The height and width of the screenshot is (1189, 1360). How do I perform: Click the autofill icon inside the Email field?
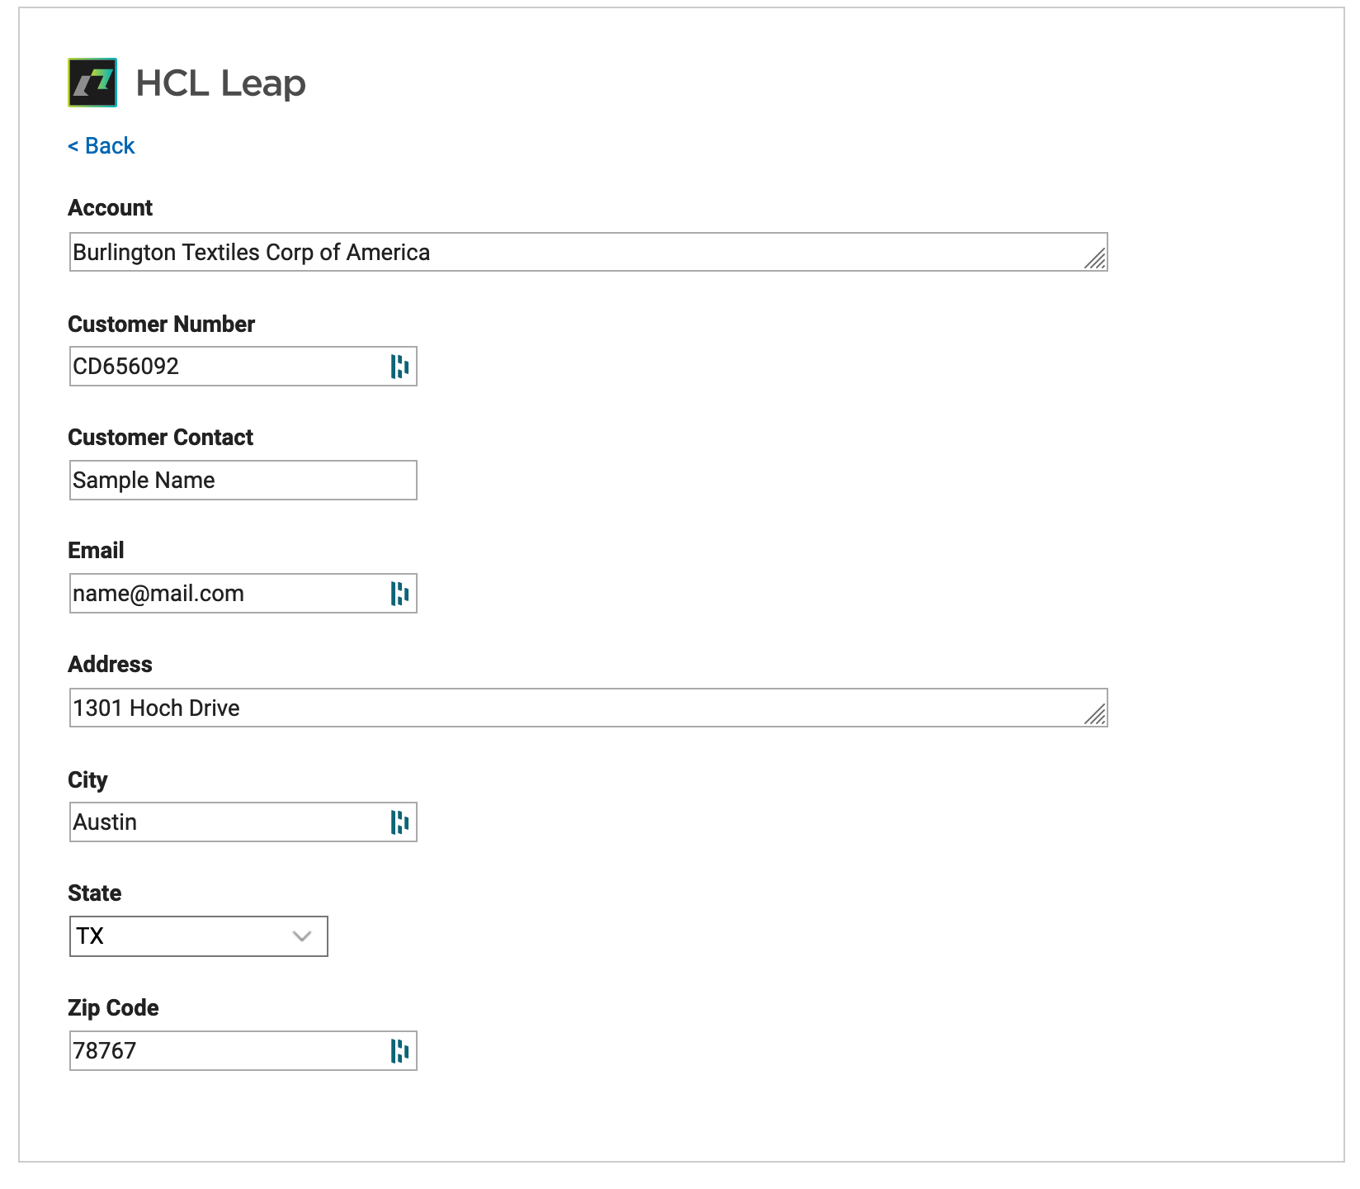coord(399,594)
